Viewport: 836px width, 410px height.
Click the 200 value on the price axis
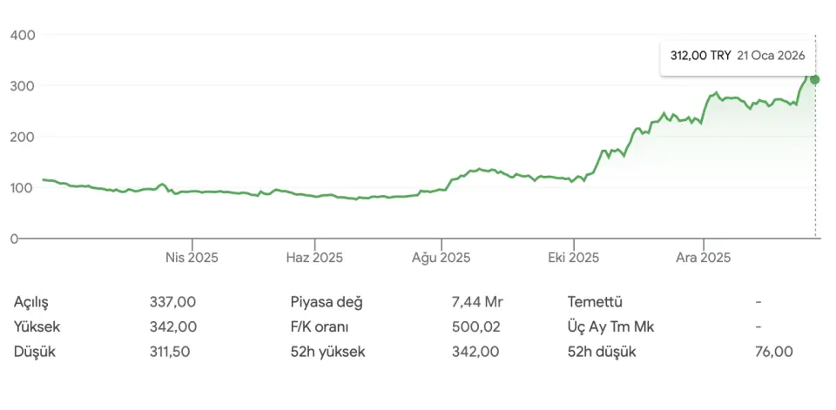[x=23, y=137]
